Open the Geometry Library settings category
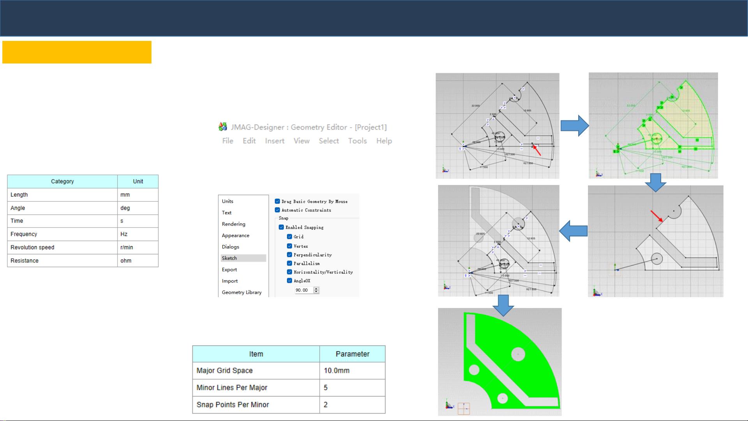 241,292
